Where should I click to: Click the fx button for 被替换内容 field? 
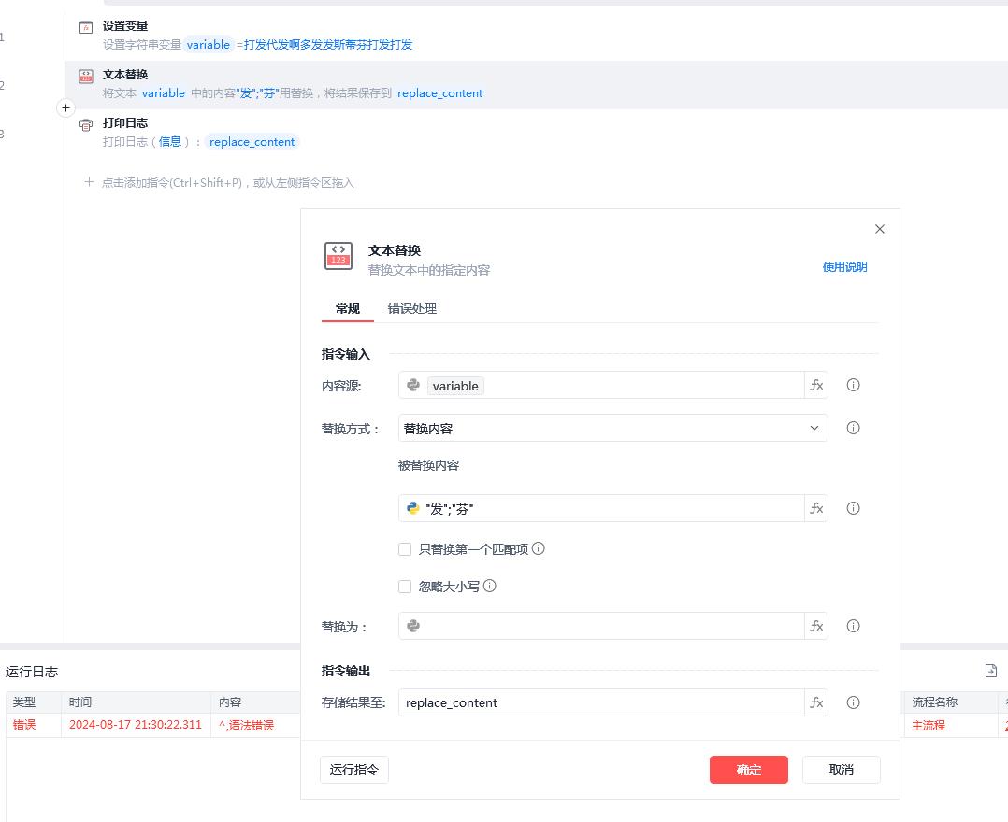point(815,508)
